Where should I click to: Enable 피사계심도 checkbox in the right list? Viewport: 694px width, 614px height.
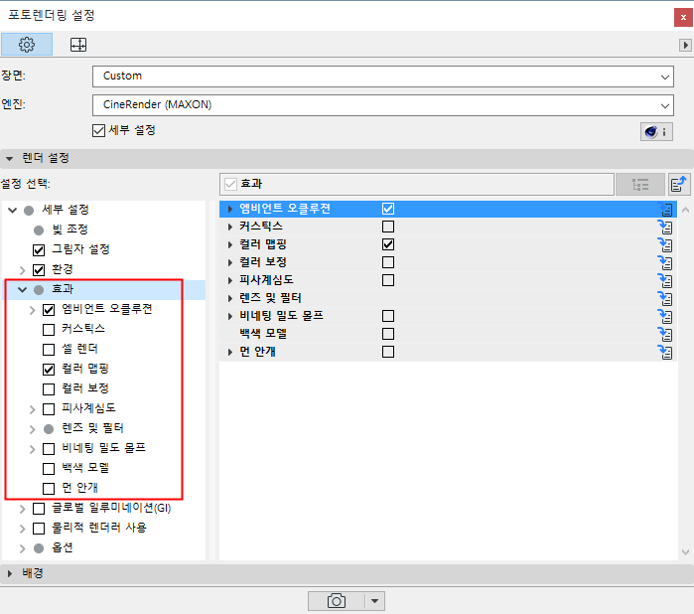(388, 280)
